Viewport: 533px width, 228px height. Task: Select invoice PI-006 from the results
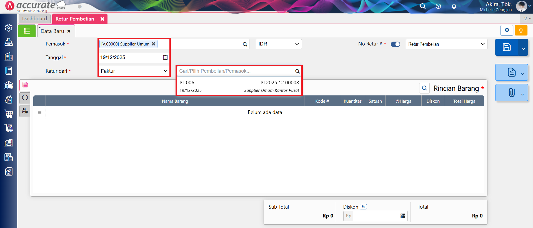coord(239,86)
